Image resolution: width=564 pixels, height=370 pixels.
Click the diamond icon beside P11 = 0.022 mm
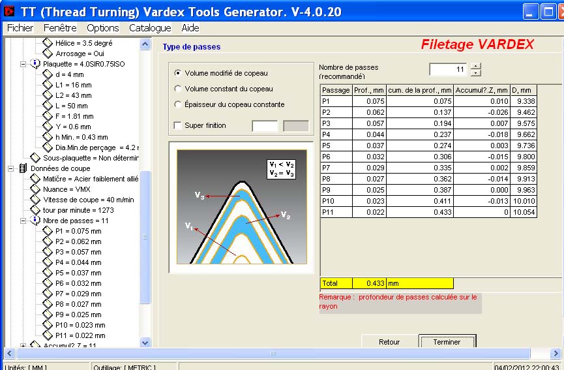[48, 335]
